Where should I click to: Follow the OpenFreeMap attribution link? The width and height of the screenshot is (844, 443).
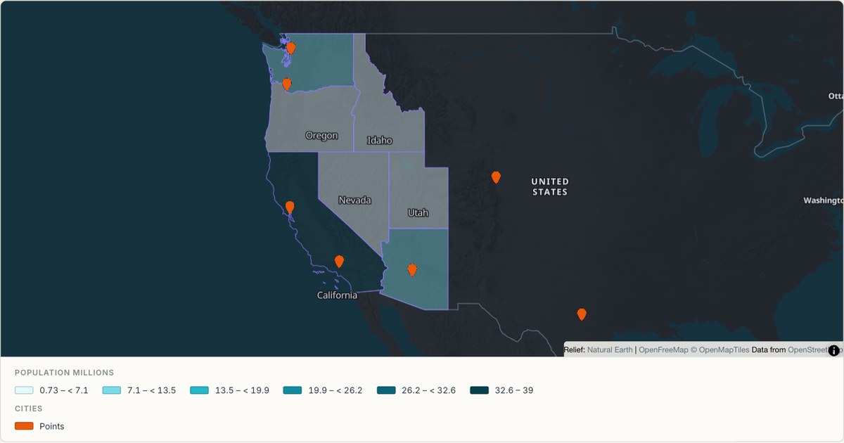[663, 349]
